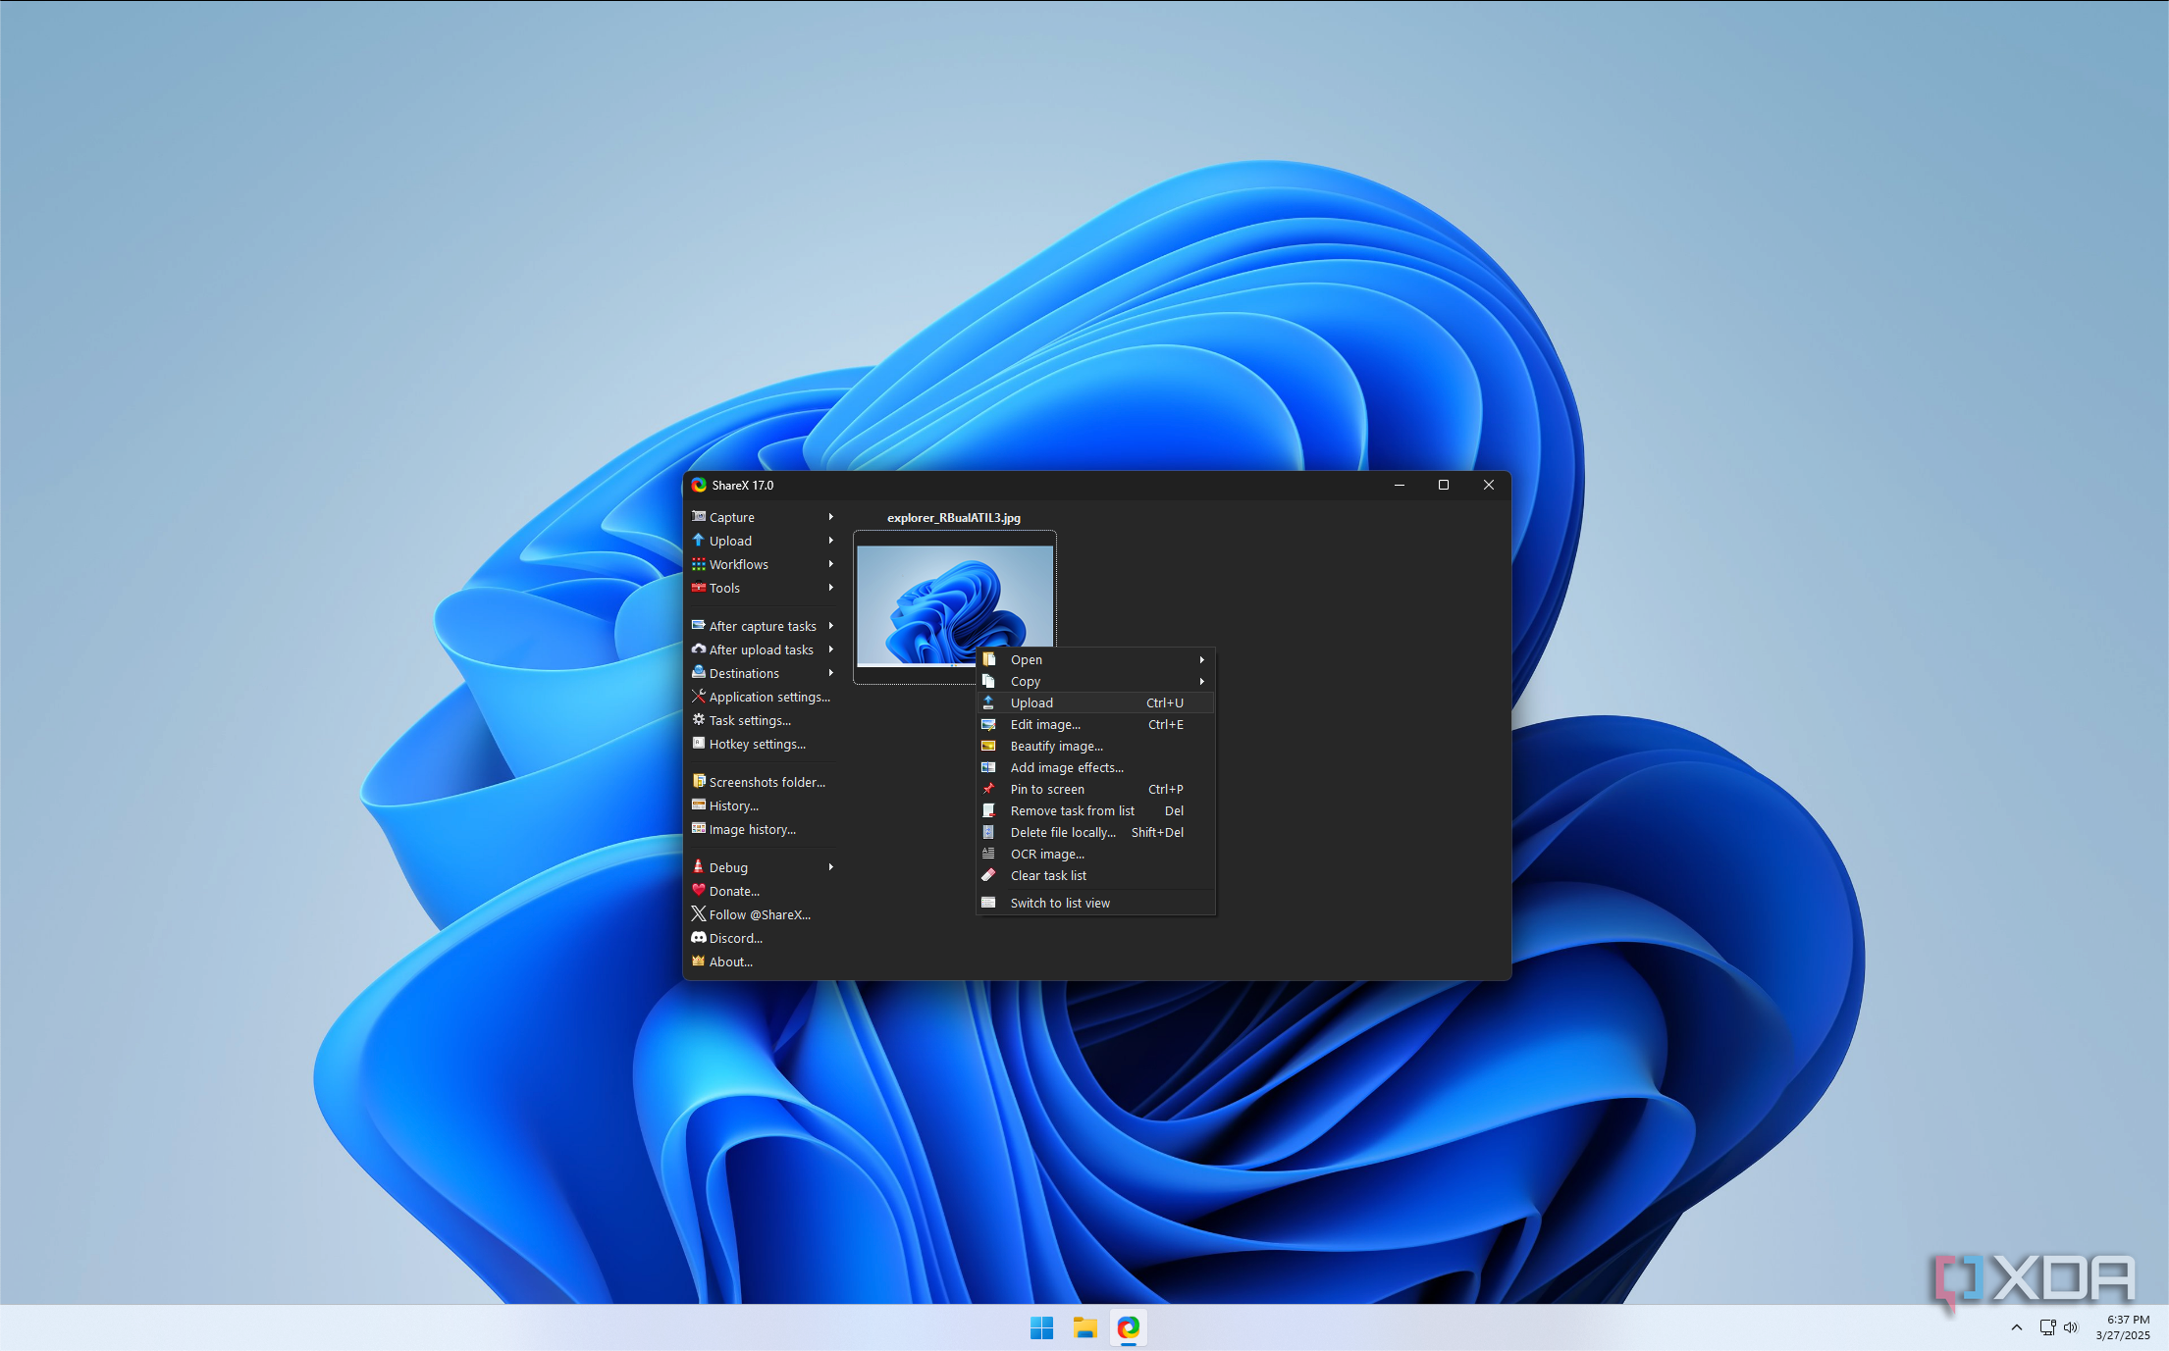The width and height of the screenshot is (2169, 1351).
Task: Expand the Debug submenu arrow
Action: (830, 867)
